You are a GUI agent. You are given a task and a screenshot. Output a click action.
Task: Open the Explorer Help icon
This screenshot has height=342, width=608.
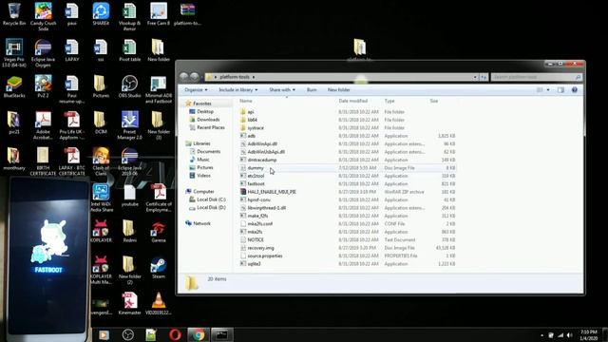(574, 90)
